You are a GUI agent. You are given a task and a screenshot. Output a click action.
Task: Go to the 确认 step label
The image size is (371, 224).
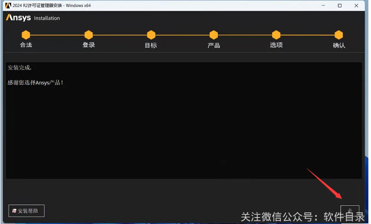[339, 45]
